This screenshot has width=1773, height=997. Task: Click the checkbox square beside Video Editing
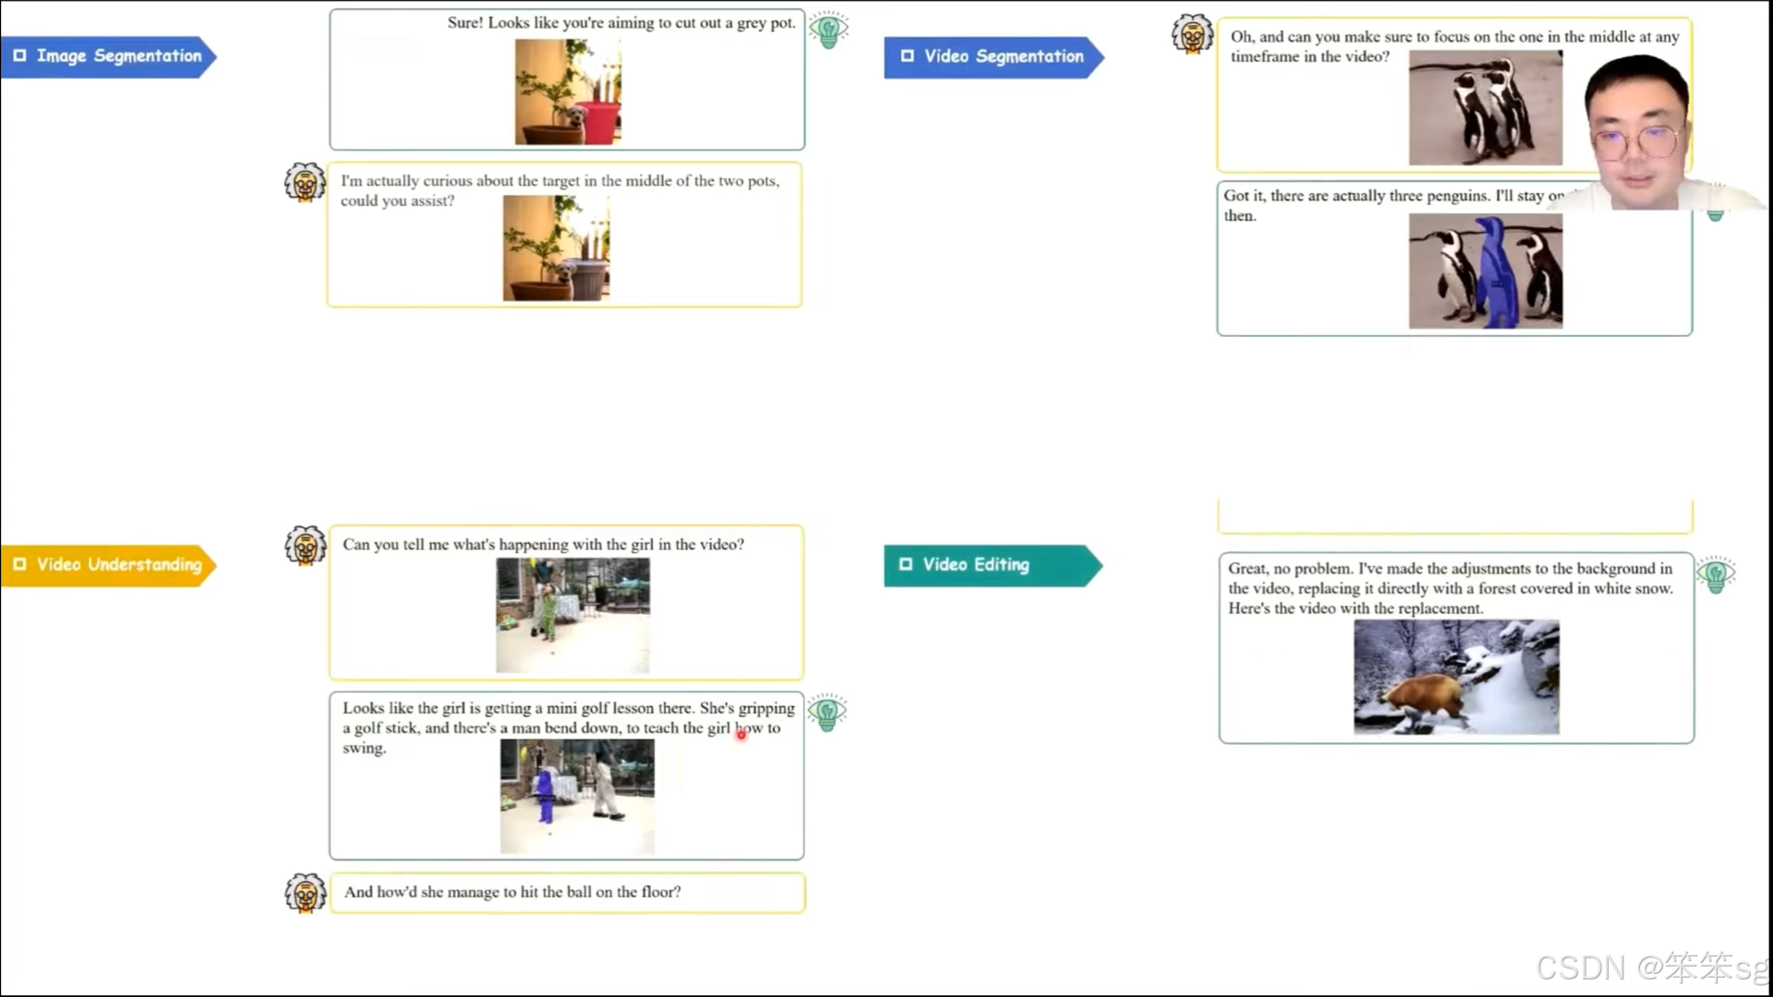[906, 565]
